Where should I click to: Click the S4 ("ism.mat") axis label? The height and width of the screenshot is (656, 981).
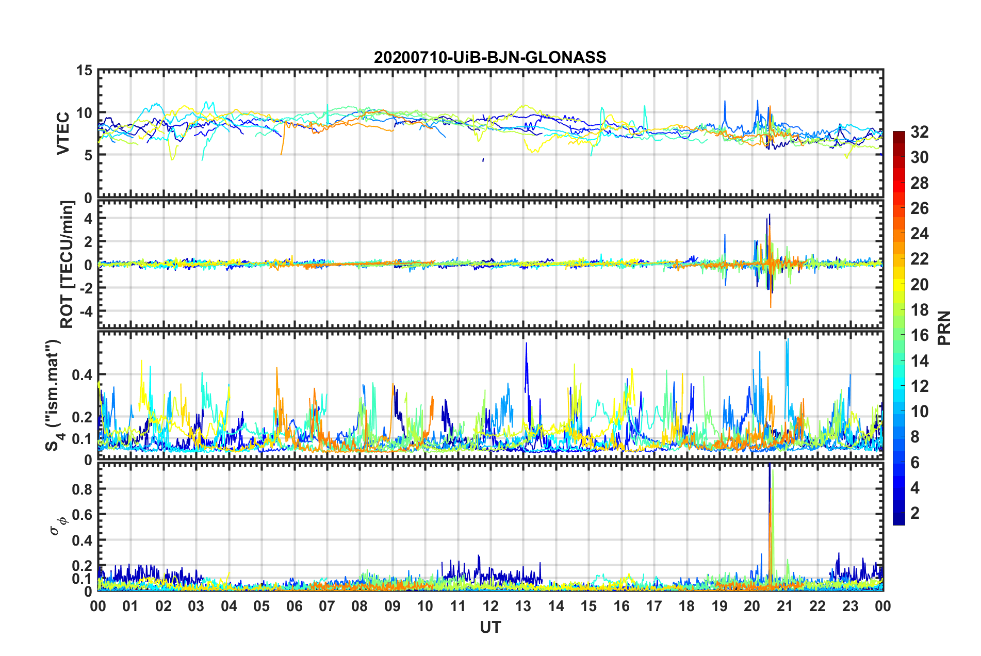click(x=54, y=395)
